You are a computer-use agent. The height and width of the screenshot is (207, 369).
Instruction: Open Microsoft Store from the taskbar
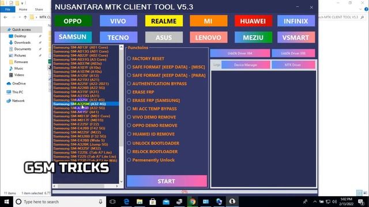[x=153, y=202]
